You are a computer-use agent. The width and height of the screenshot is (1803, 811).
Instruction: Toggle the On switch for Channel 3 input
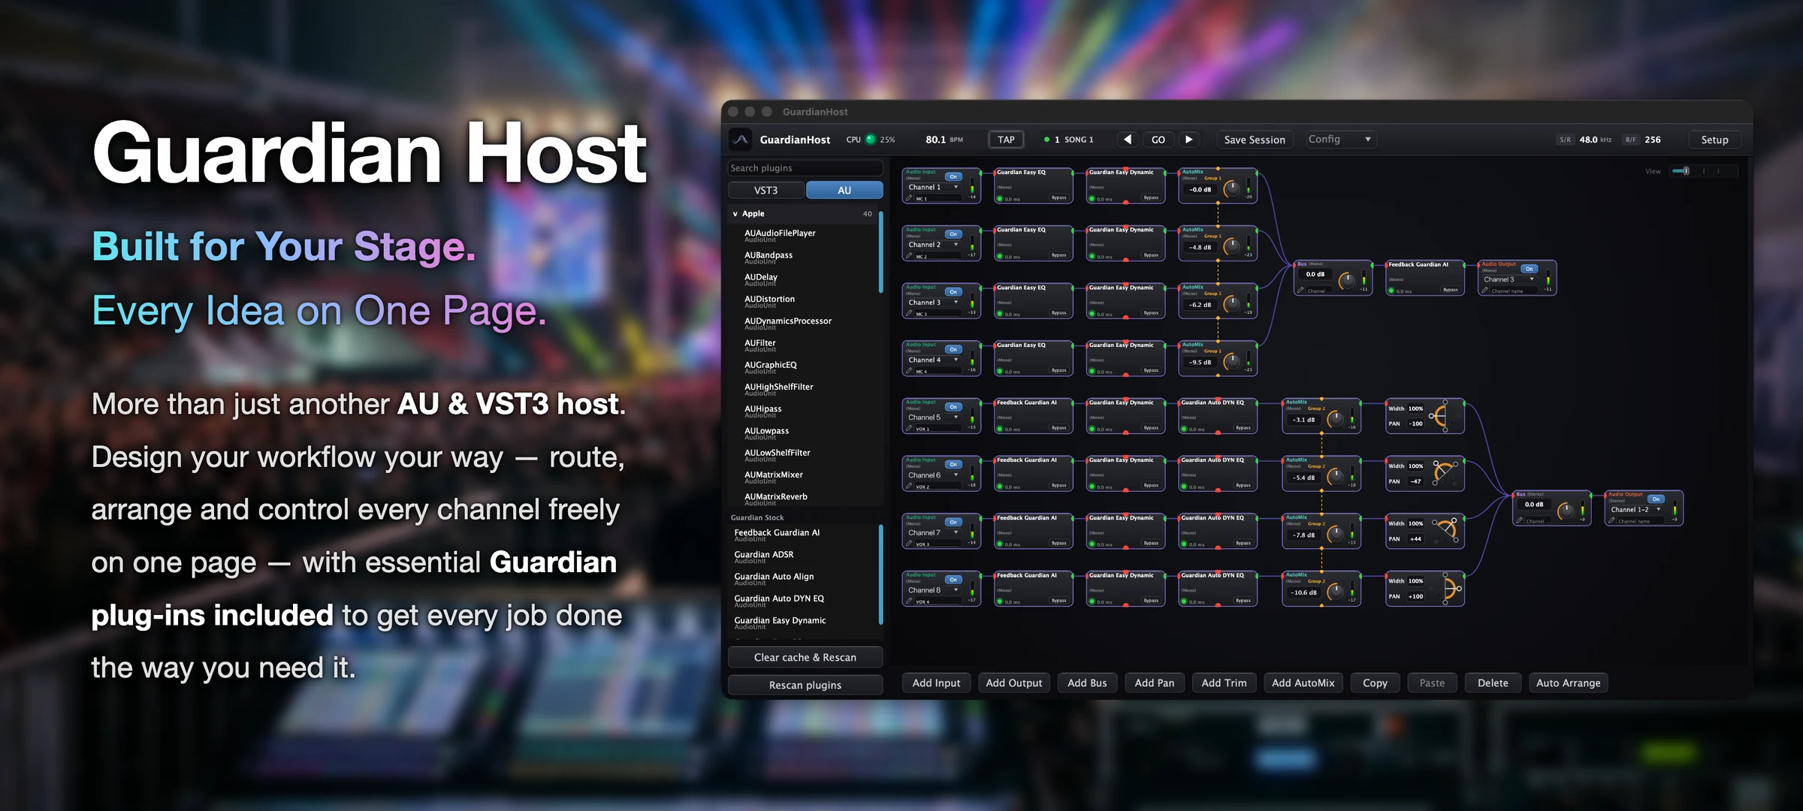[953, 292]
